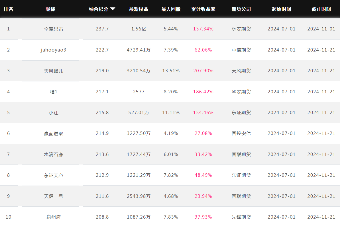Screen dimensions: 340x226
Task: Click rank number 10
Action: (x=9, y=217)
